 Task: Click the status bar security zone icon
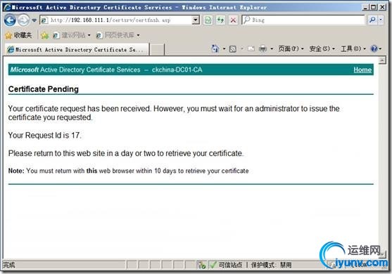tap(201, 265)
